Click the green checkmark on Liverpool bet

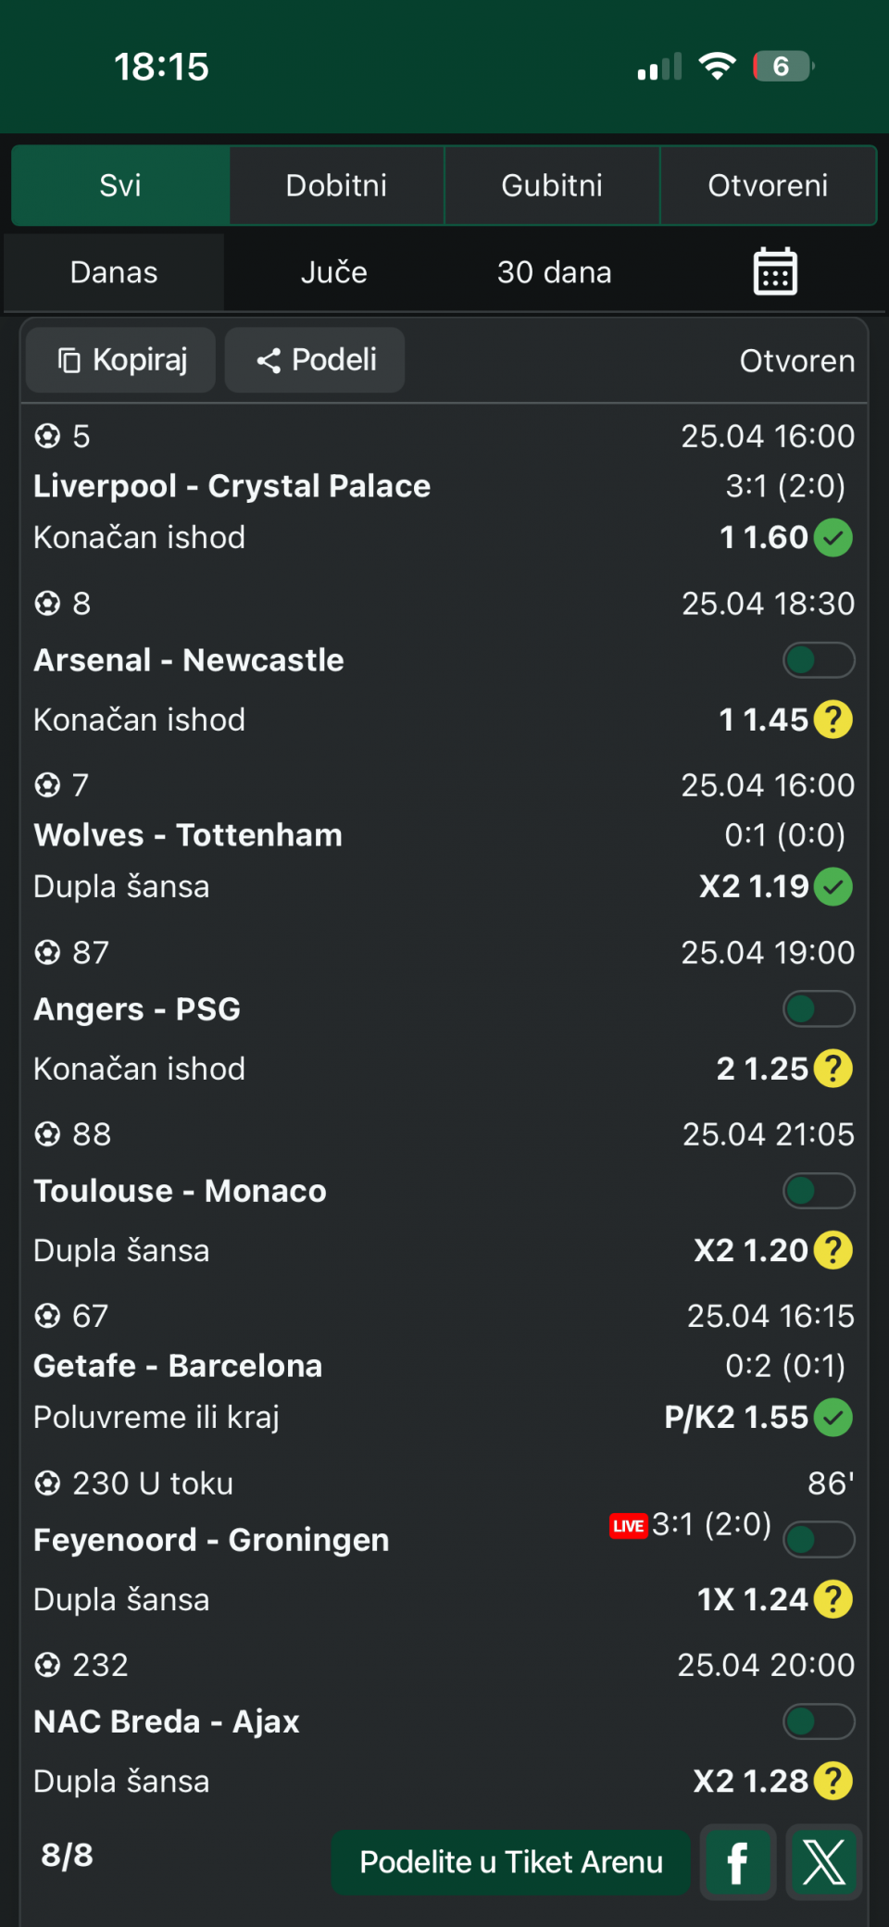pyautogui.click(x=833, y=537)
